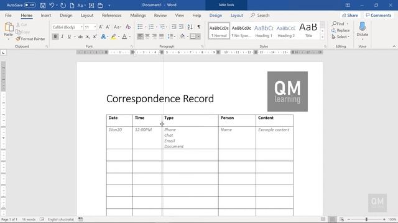Open the Borders dropdown arrow
The height and width of the screenshot is (223, 398).
199,37
